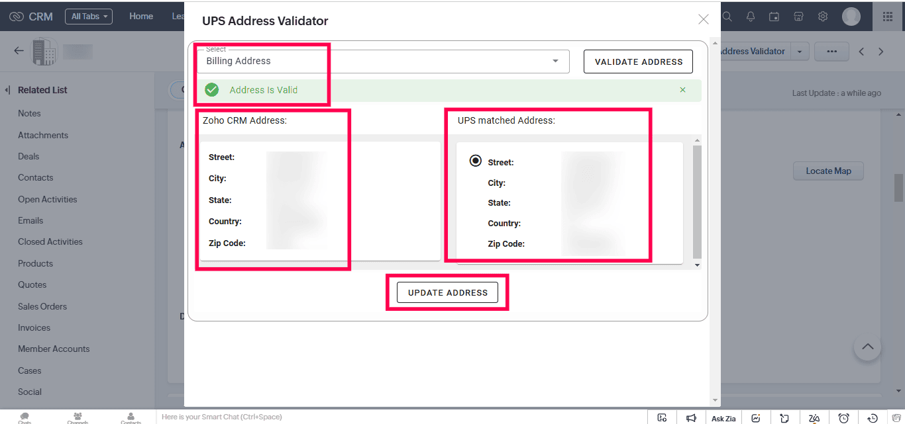Open the marketplace store icon

click(x=798, y=17)
